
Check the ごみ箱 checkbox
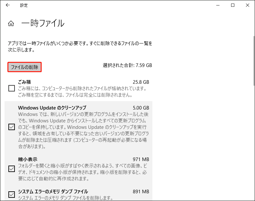point(12,88)
